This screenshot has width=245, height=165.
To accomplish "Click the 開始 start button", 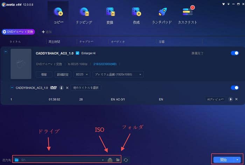I will tap(223, 160).
